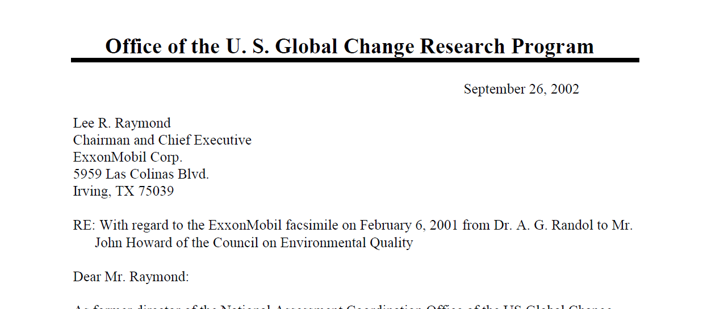Click Council on Environmental Quality text
This screenshot has width=720, height=309.
click(313, 243)
